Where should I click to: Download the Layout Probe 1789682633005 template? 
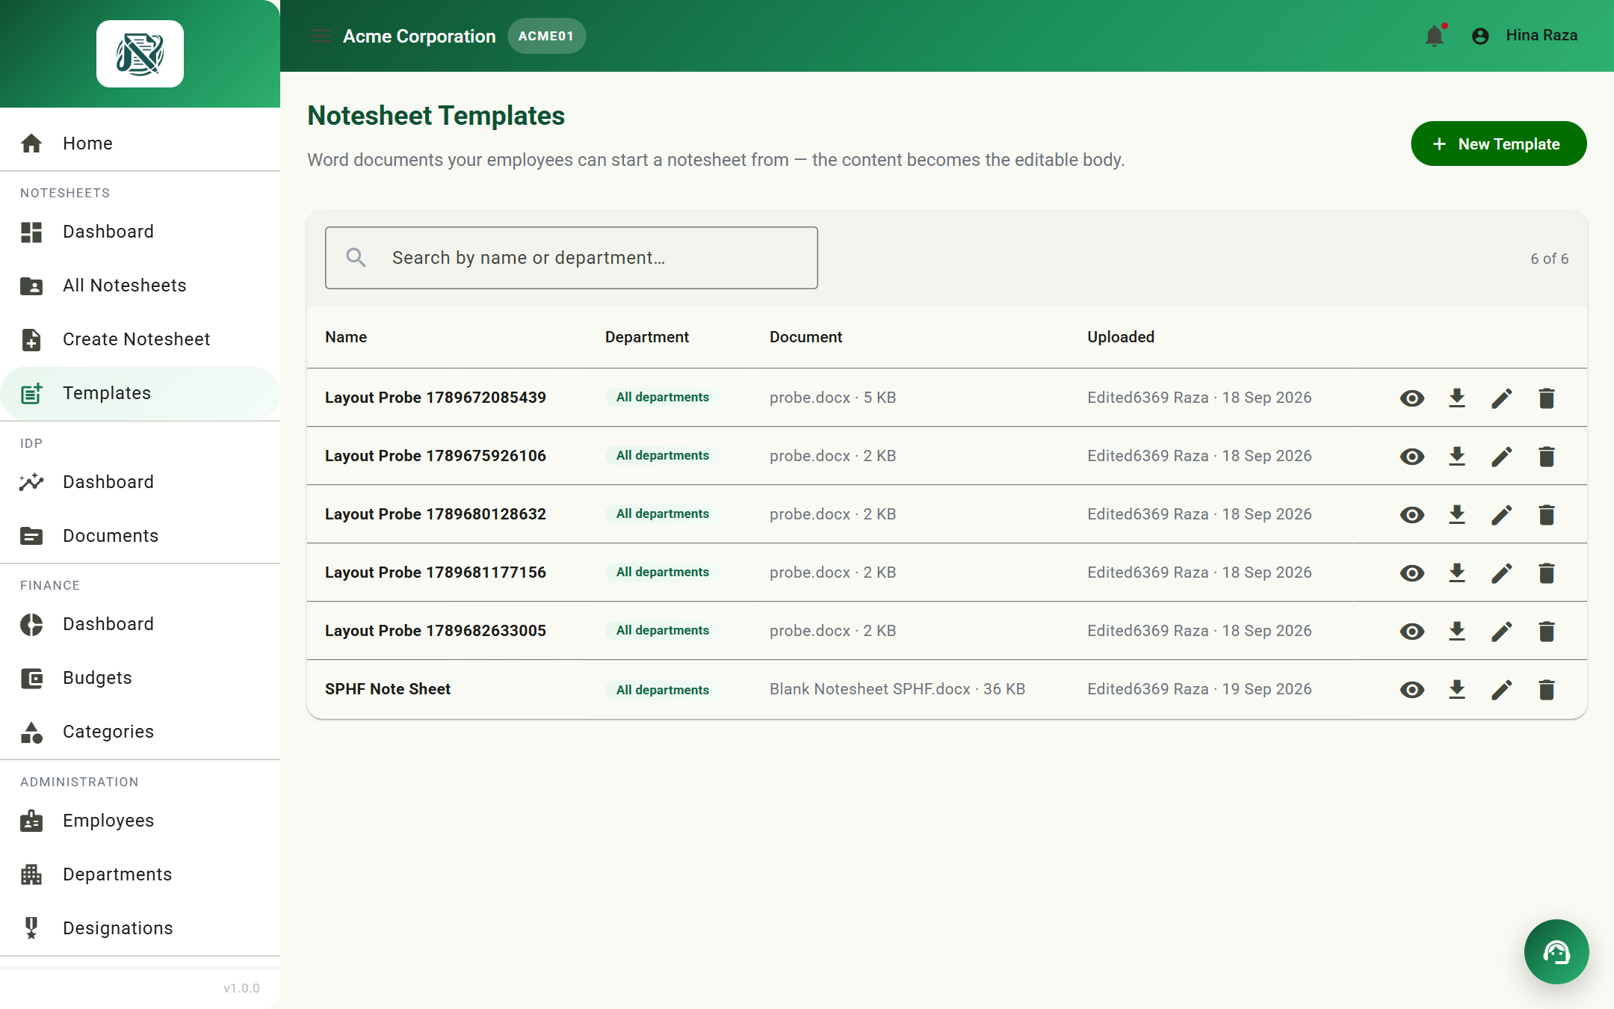[x=1456, y=631]
